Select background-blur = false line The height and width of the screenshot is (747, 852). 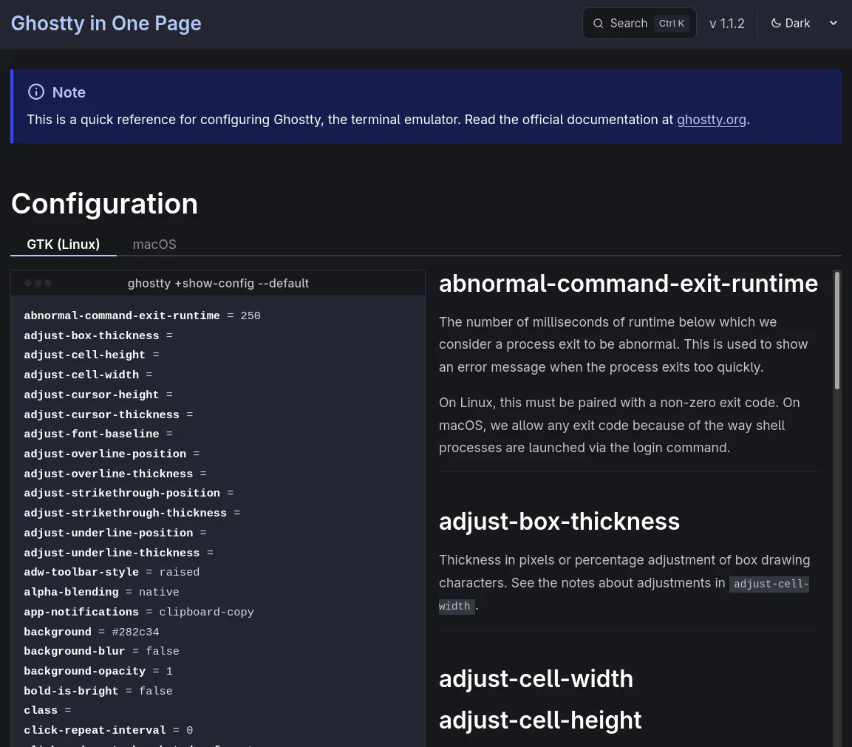(102, 651)
